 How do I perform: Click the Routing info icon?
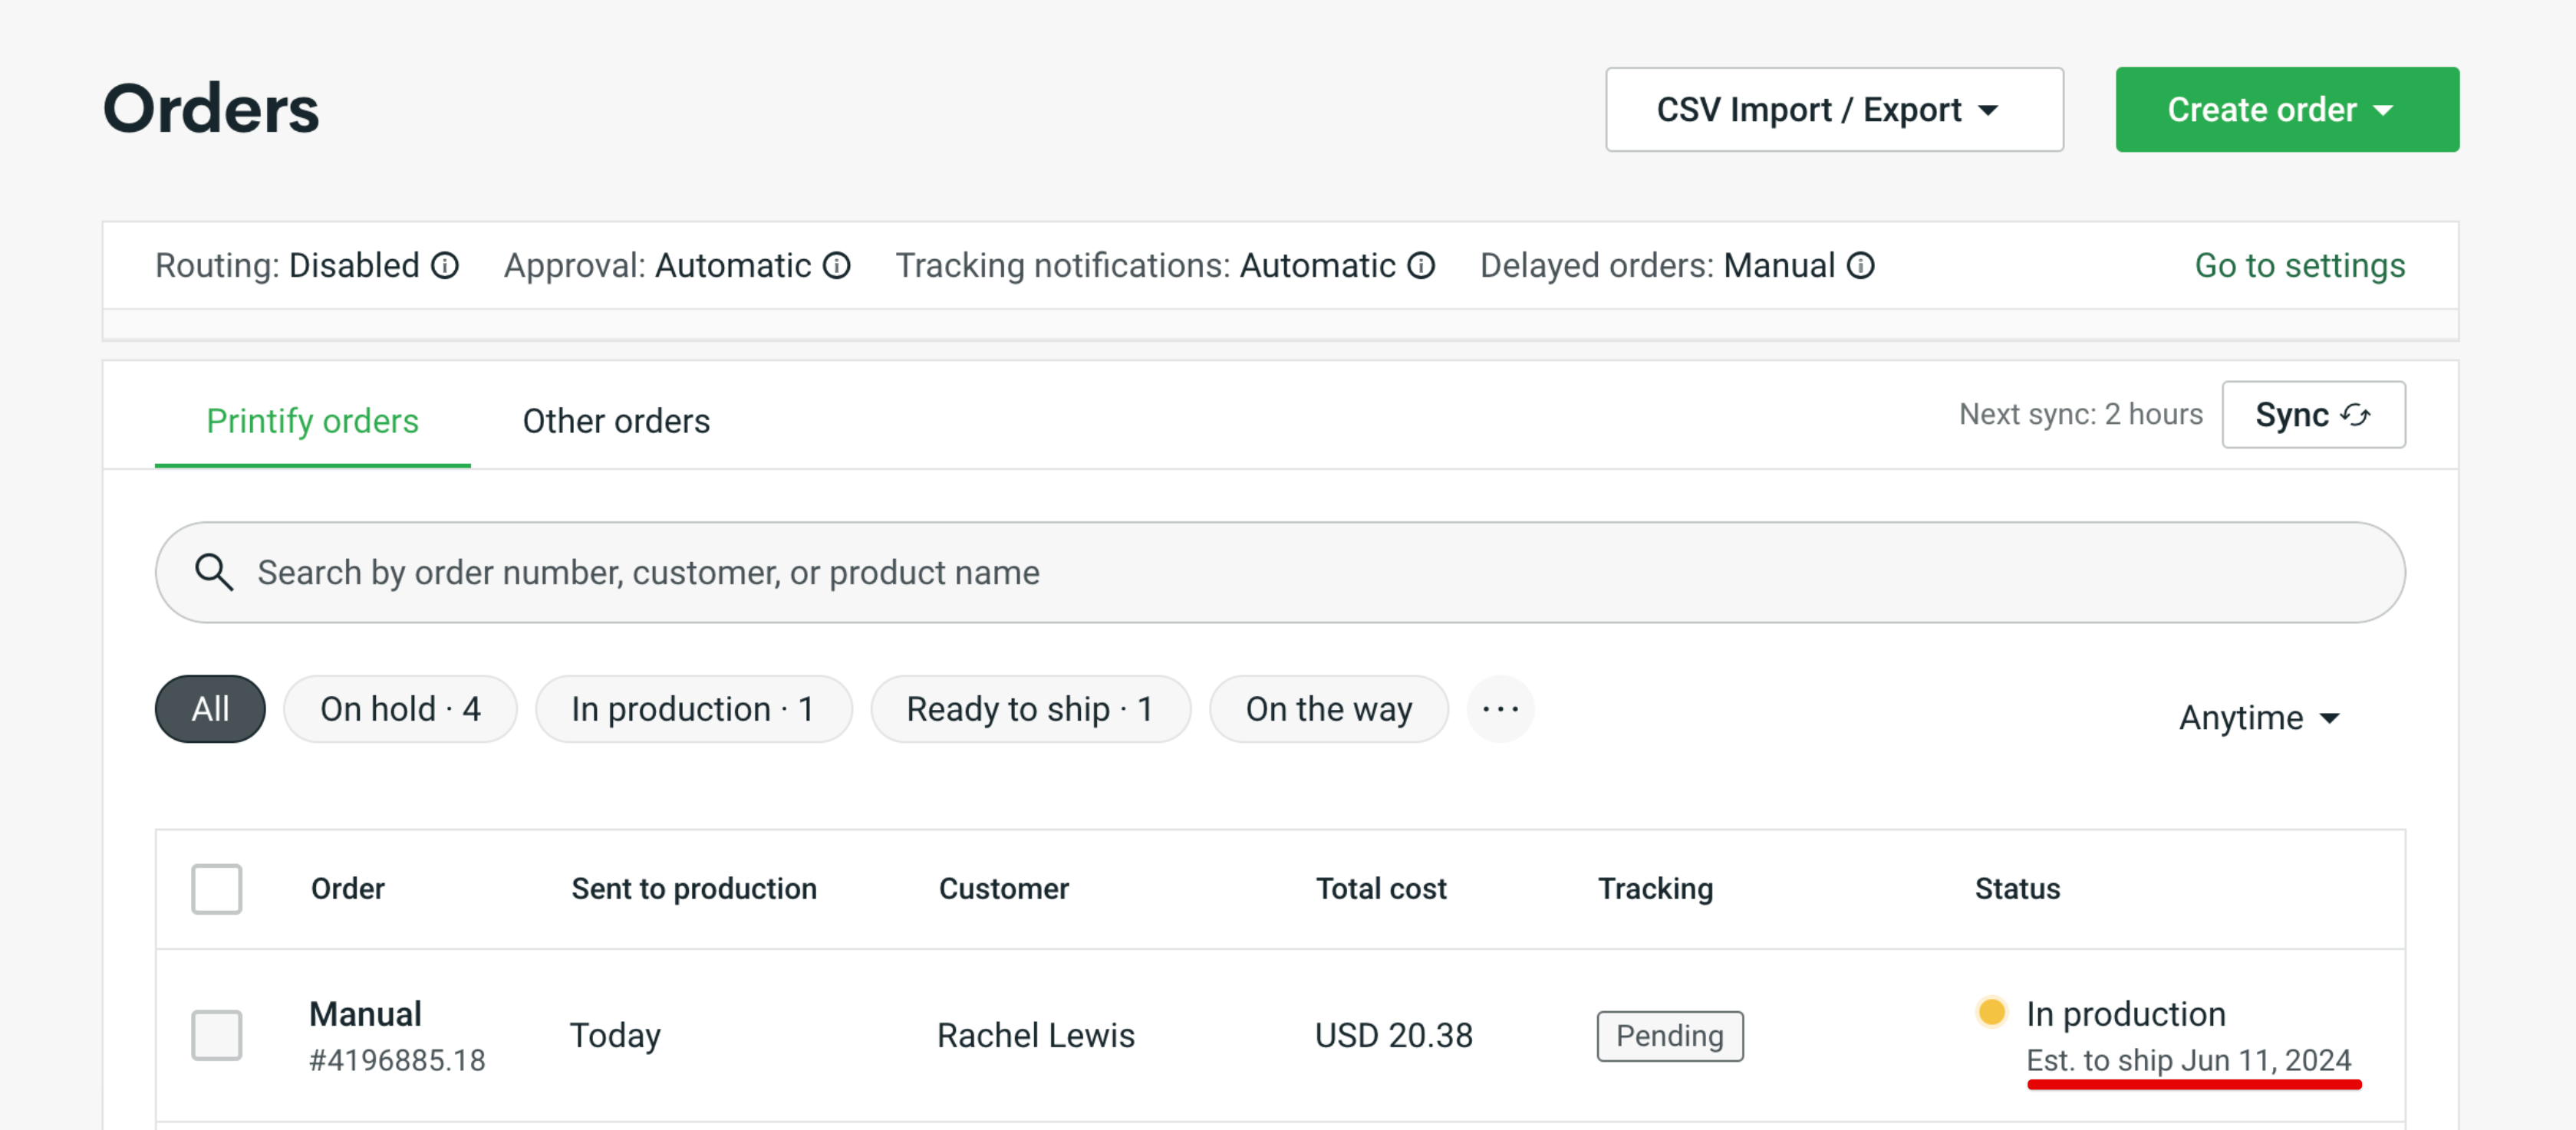coord(444,264)
